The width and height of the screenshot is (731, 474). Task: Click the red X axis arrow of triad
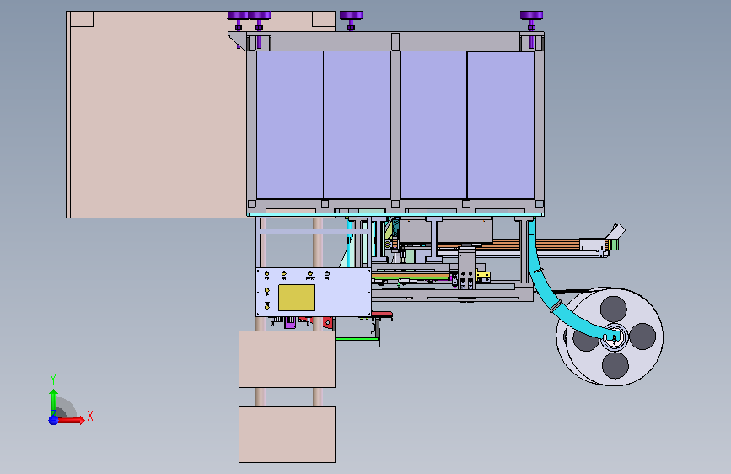[71, 420]
